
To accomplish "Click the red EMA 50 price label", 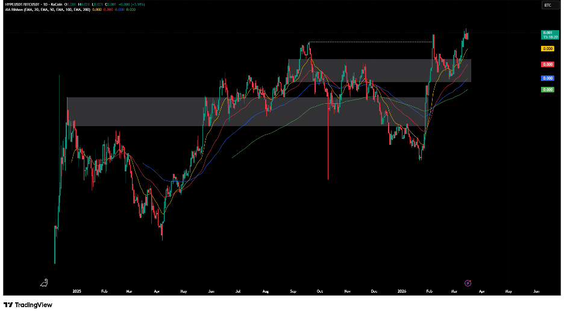I will pos(548,64).
